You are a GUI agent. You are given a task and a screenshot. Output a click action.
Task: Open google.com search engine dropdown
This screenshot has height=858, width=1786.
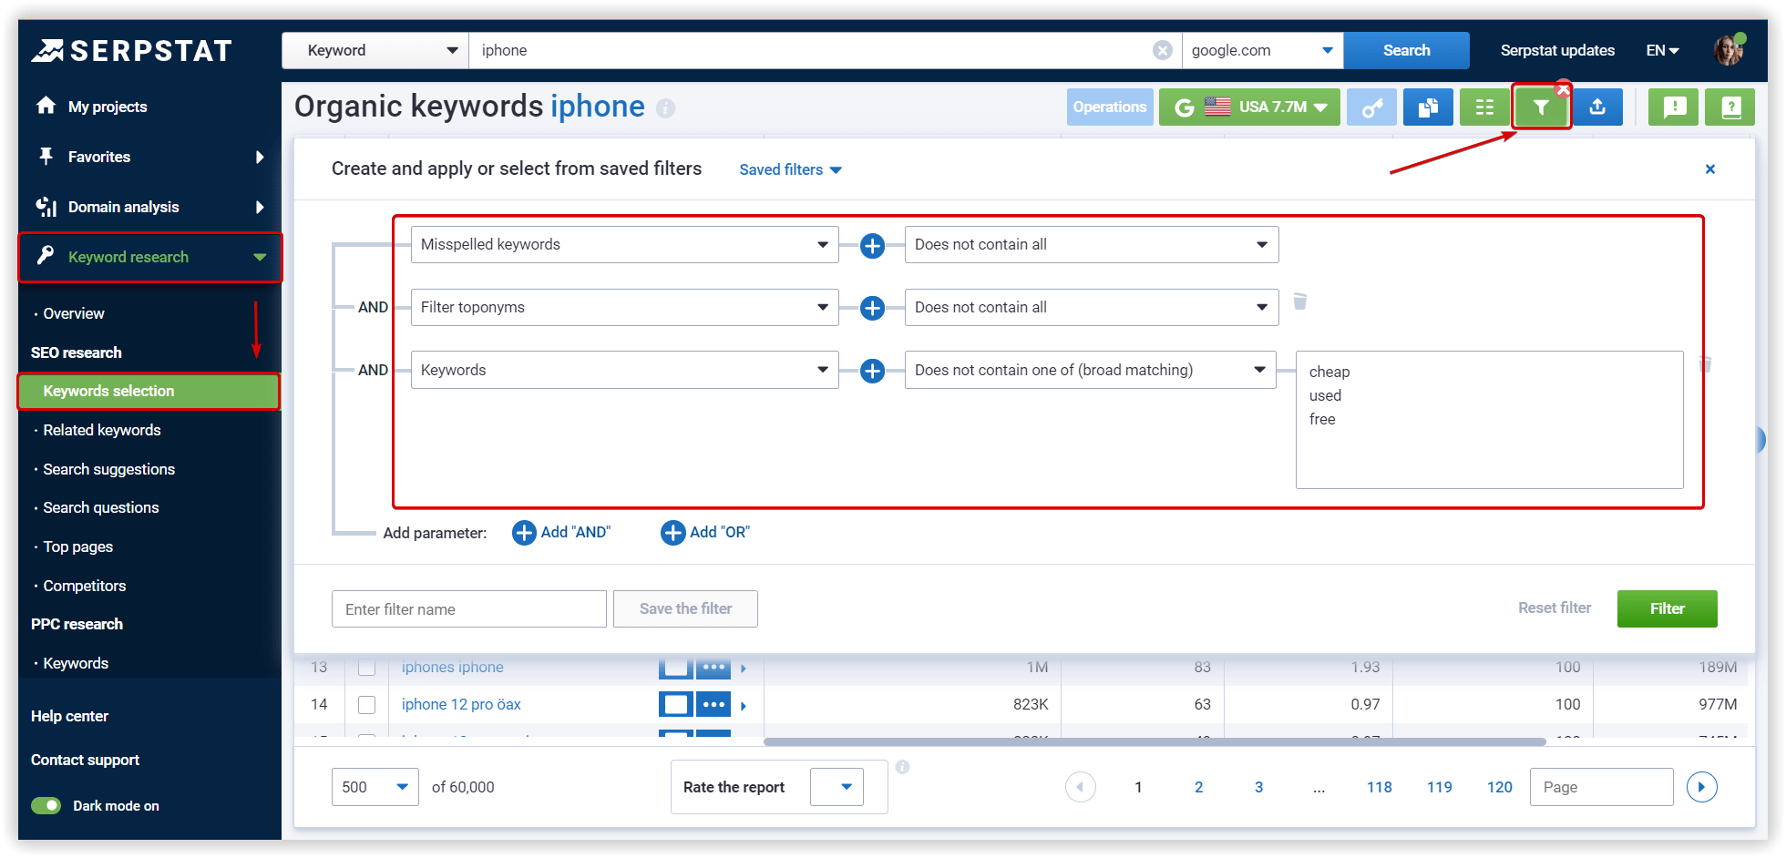1263,50
